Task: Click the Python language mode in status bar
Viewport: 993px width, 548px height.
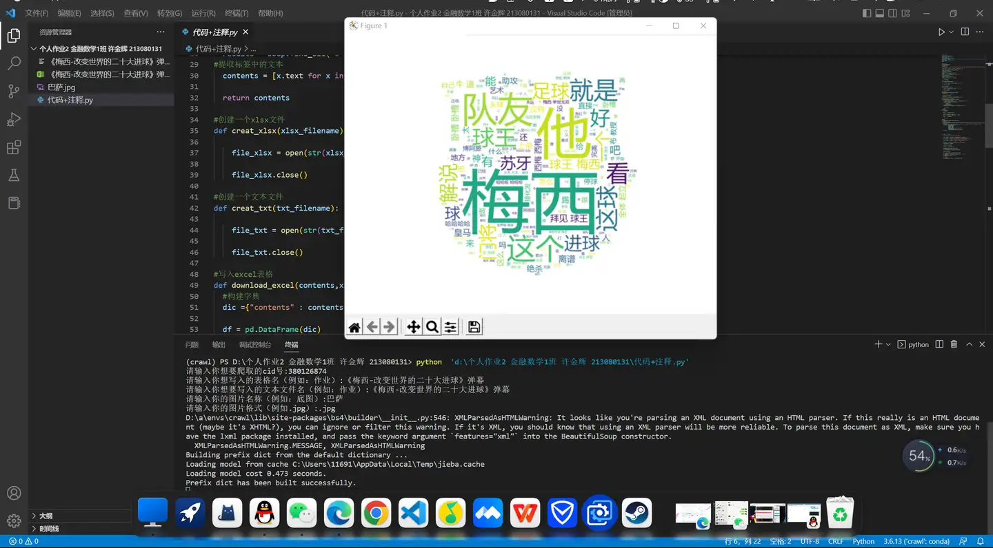Action: point(863,541)
